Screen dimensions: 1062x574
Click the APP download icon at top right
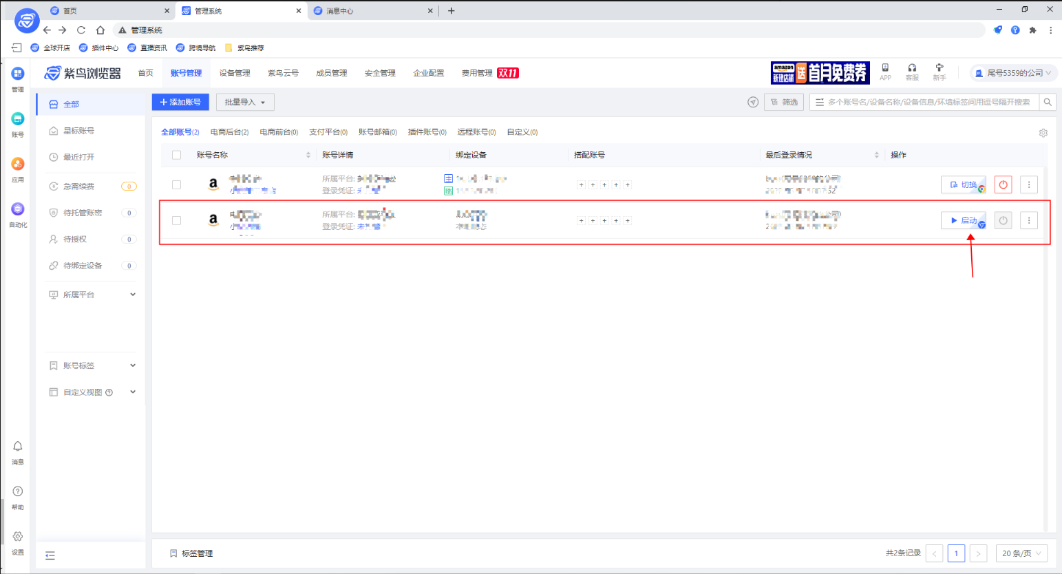[x=885, y=69]
